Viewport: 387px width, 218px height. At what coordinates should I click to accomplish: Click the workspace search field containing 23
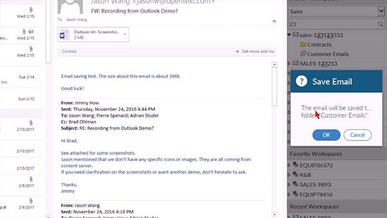(x=333, y=24)
